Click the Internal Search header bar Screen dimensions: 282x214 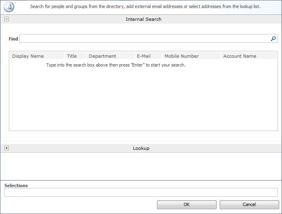143,19
